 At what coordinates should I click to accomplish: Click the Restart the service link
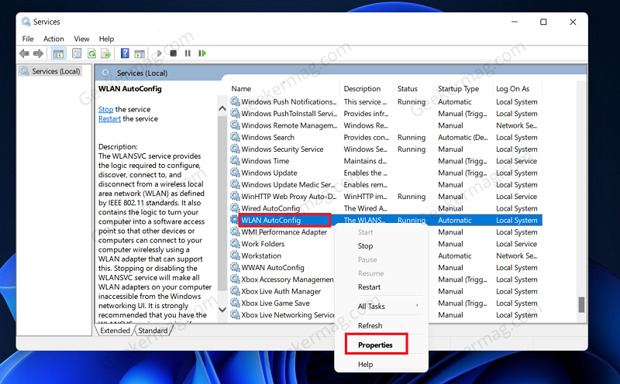(109, 118)
